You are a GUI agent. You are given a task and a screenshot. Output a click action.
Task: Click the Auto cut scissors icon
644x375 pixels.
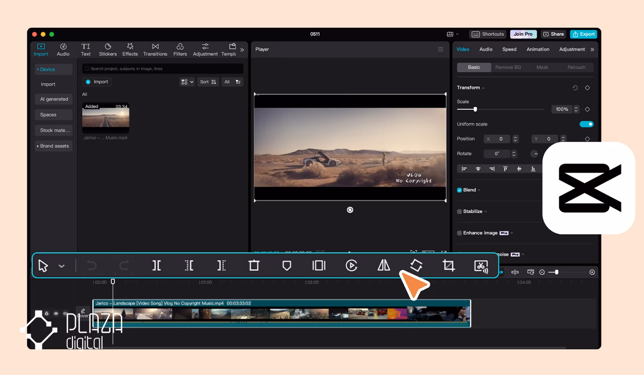pos(481,266)
